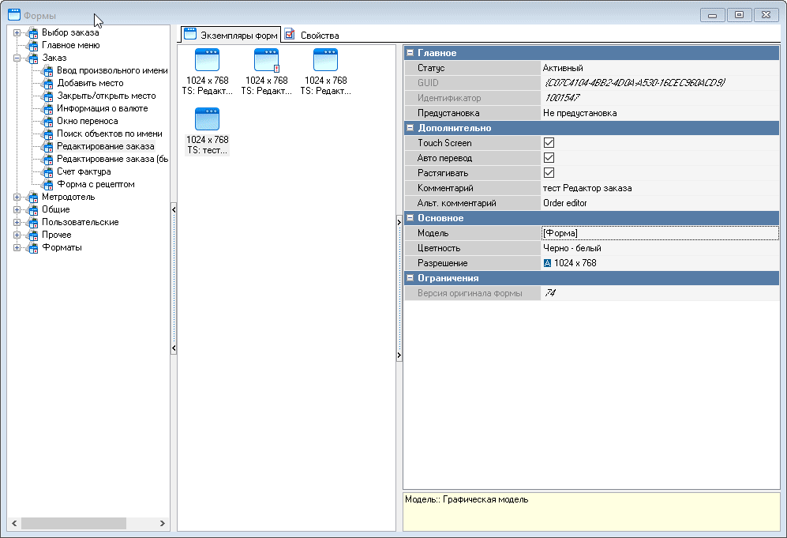Click the tree panel horizontal scrollbar right arrow
Viewport: 787px width, 538px height.
[163, 524]
